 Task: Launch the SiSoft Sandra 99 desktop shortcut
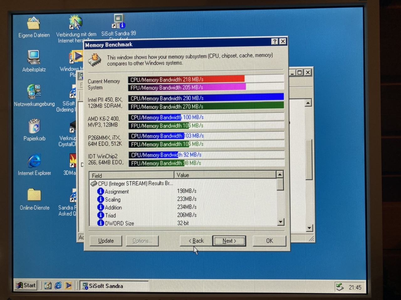118,22
